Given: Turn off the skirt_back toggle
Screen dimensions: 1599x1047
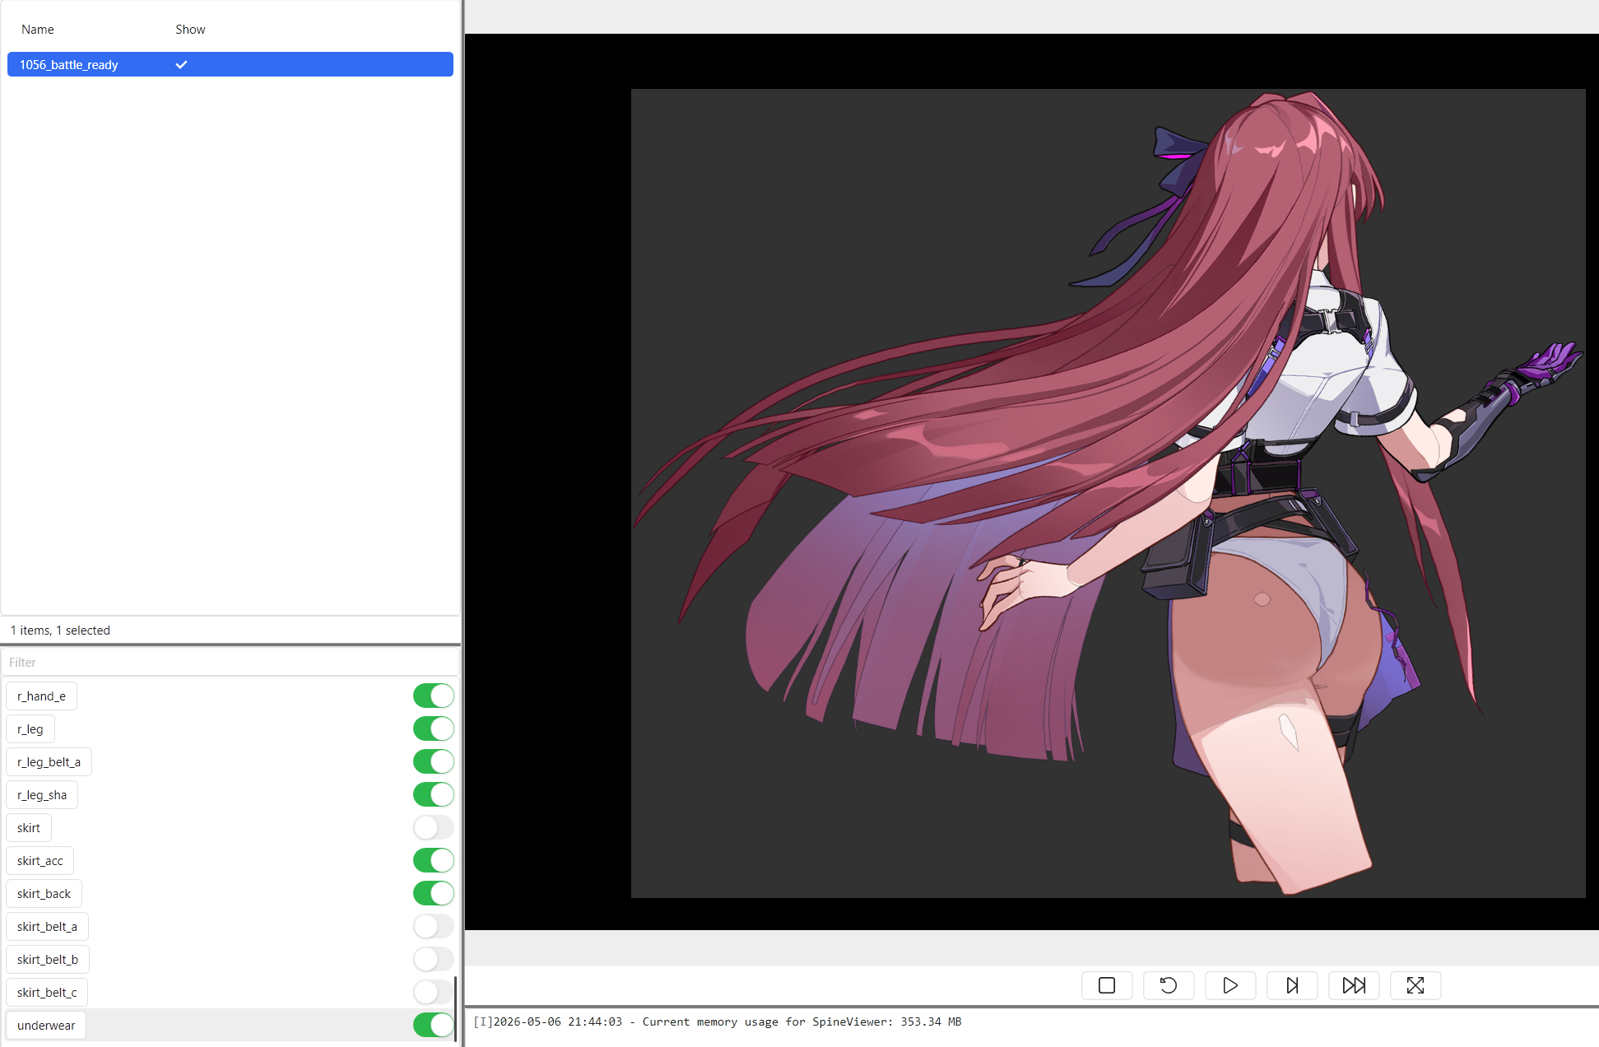Looking at the screenshot, I should click(x=433, y=893).
